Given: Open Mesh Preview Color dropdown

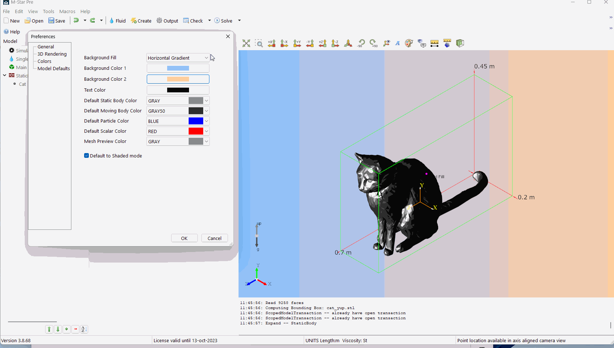Looking at the screenshot, I should coord(178,141).
